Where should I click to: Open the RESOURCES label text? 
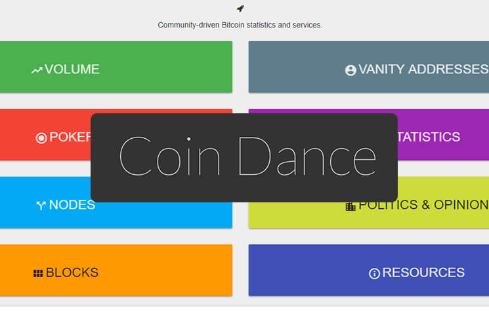(423, 272)
